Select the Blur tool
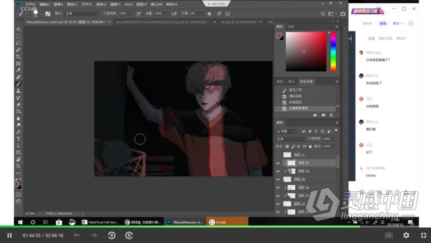431x243 pixels. [x=19, y=119]
